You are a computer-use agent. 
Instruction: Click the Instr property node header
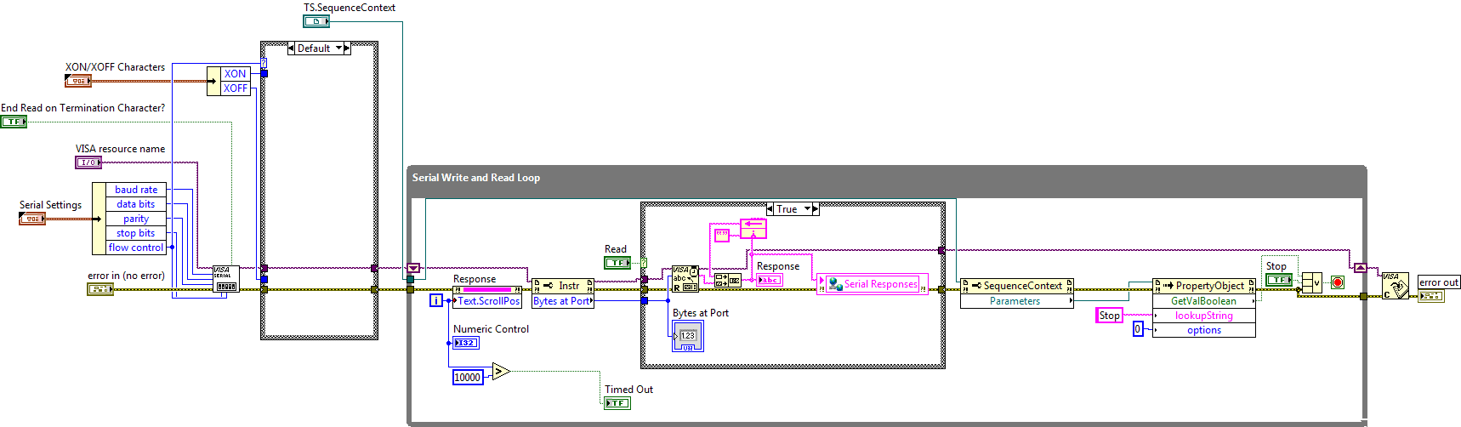coord(563,286)
